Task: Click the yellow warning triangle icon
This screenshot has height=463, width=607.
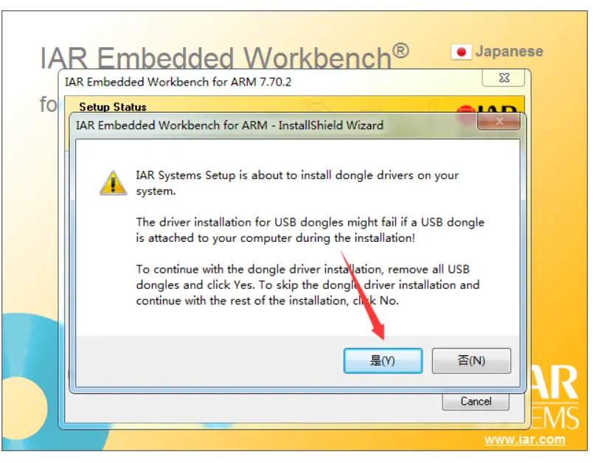Action: click(113, 183)
